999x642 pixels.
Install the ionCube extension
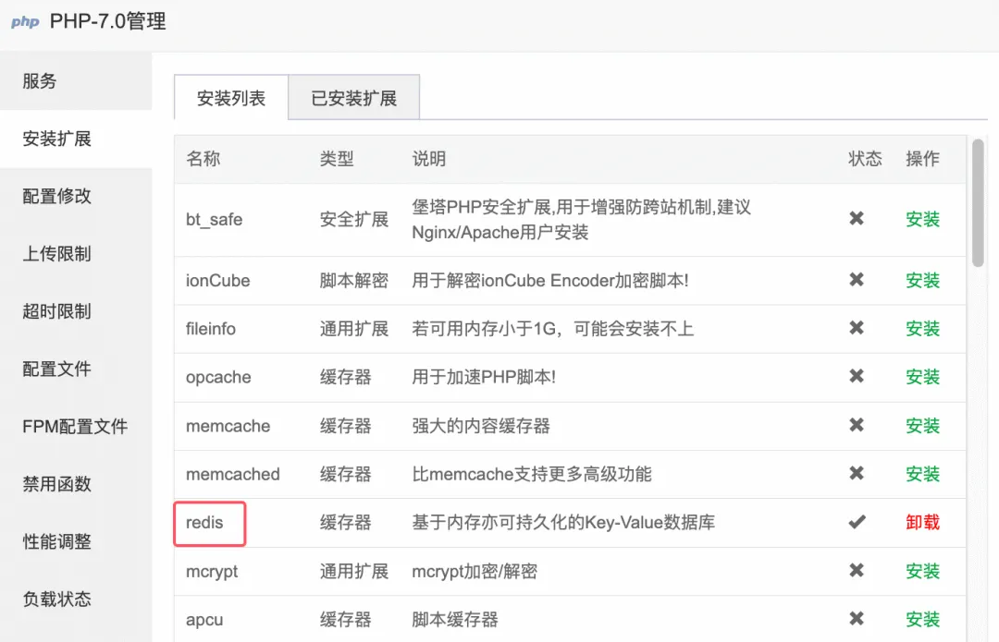point(922,280)
